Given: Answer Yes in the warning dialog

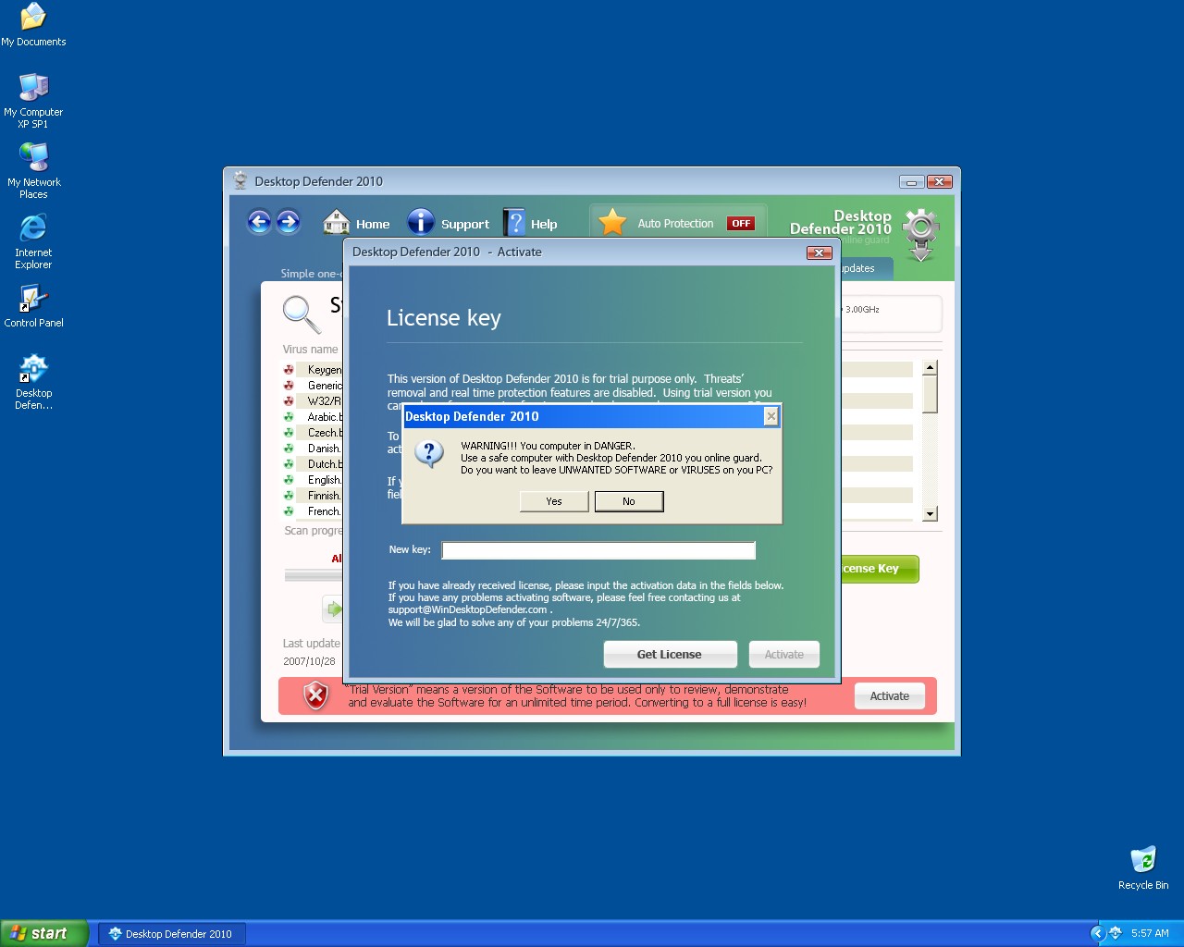Looking at the screenshot, I should tap(553, 501).
